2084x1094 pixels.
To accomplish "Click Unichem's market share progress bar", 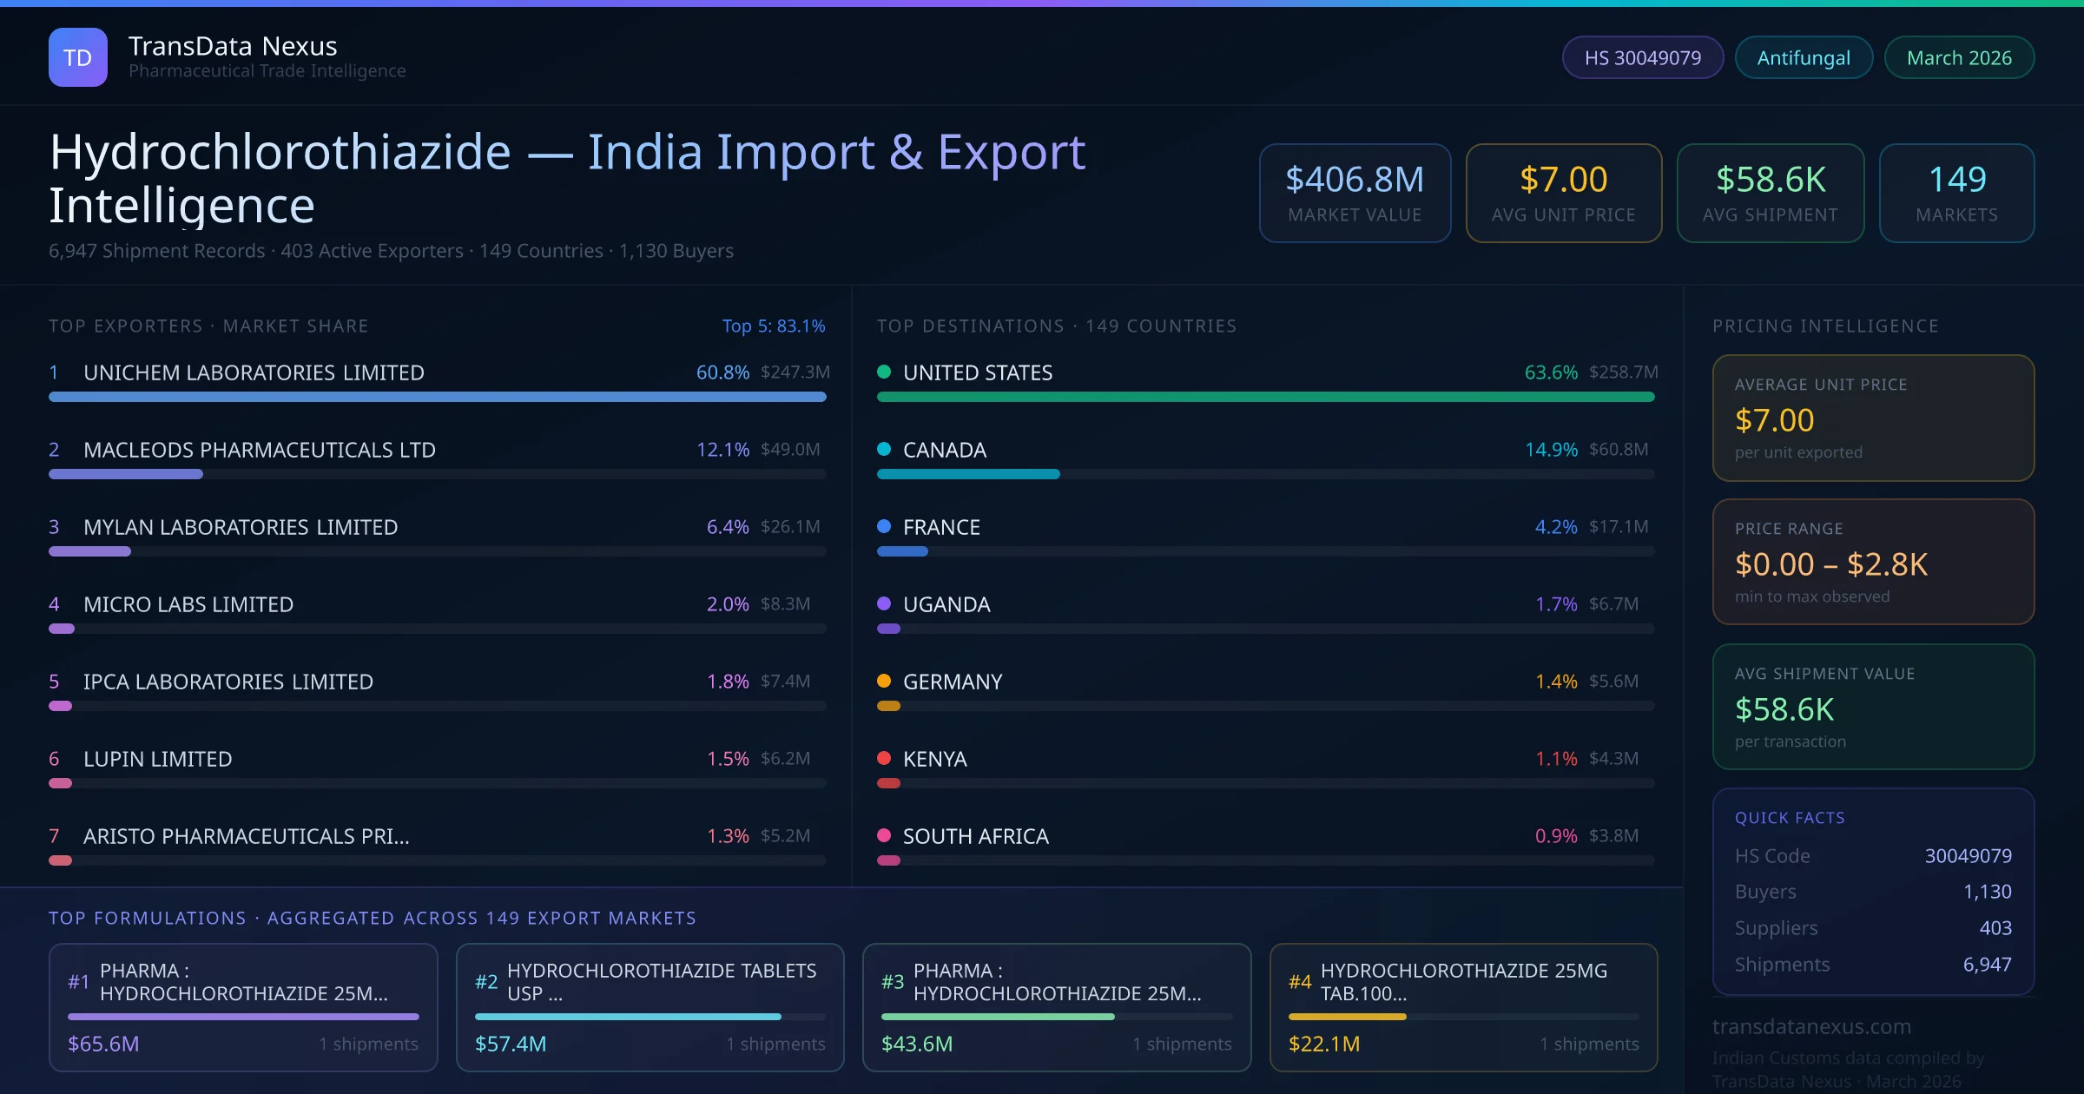I will click(x=437, y=397).
